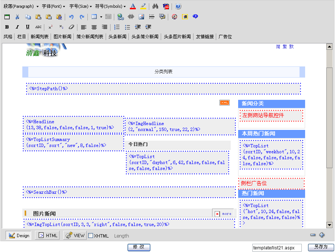
Task: Open the 图片新闻 menu
Action: (63, 37)
